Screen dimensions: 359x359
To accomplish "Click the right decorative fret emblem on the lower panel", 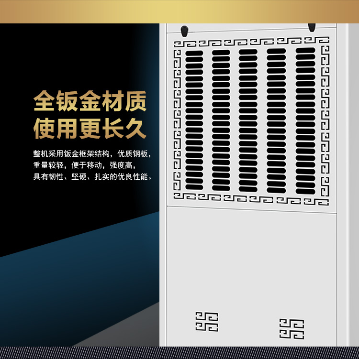I will tap(292, 328).
